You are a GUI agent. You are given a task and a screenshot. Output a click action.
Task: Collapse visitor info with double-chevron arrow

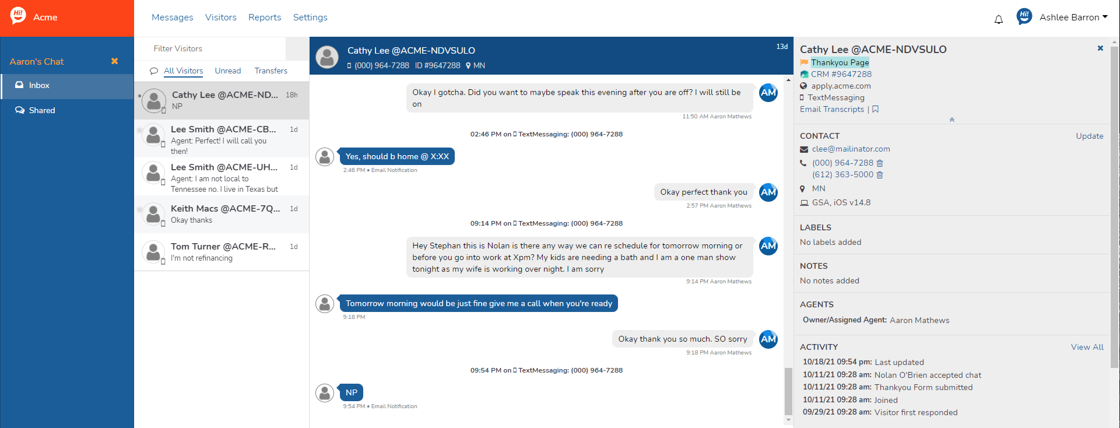click(x=952, y=120)
